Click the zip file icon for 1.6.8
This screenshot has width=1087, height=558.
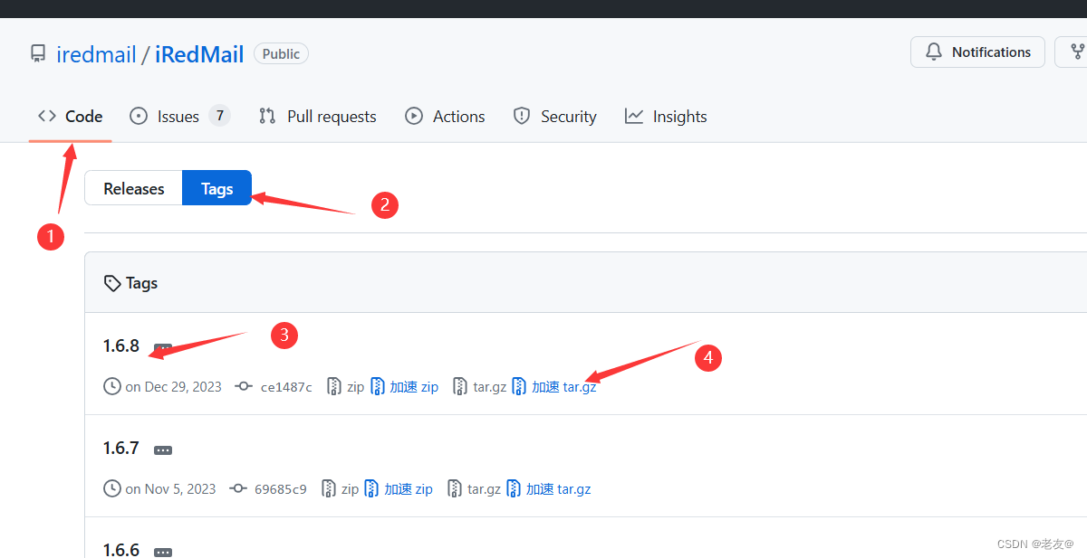tap(333, 386)
